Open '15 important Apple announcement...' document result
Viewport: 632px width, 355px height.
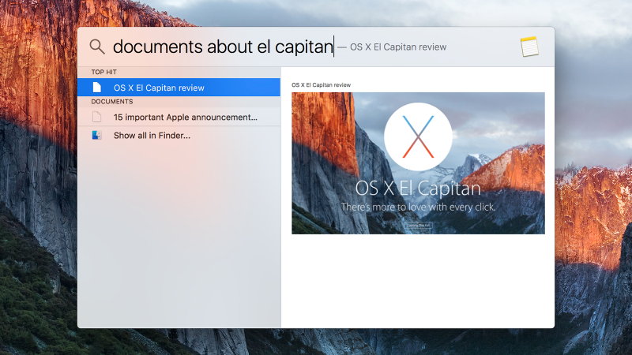[x=179, y=117]
